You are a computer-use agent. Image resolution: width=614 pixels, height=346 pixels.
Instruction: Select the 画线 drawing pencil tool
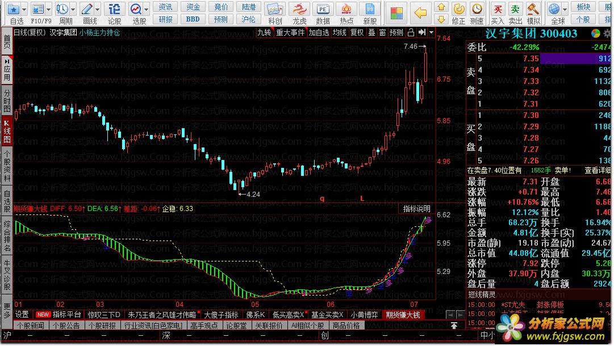click(x=86, y=9)
